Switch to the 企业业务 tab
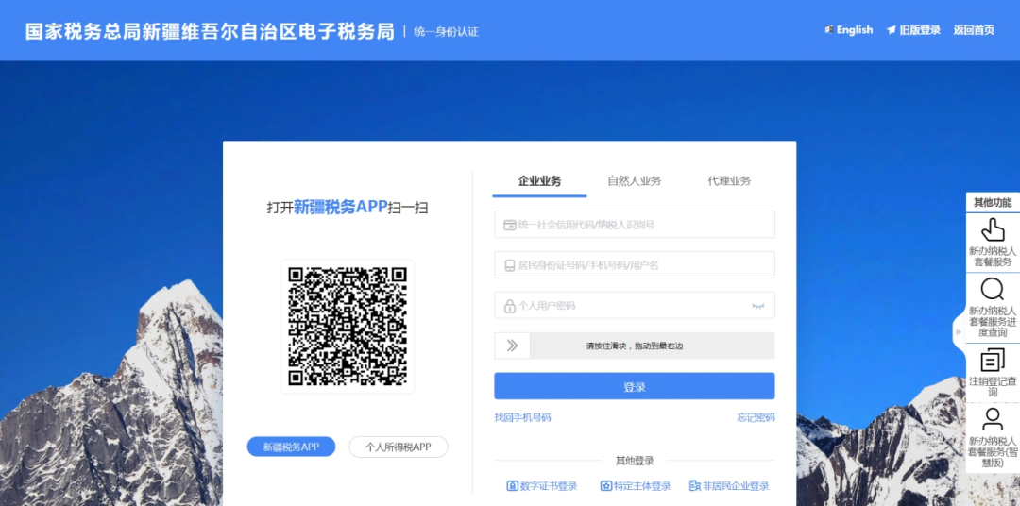The height and width of the screenshot is (506, 1020). click(539, 181)
